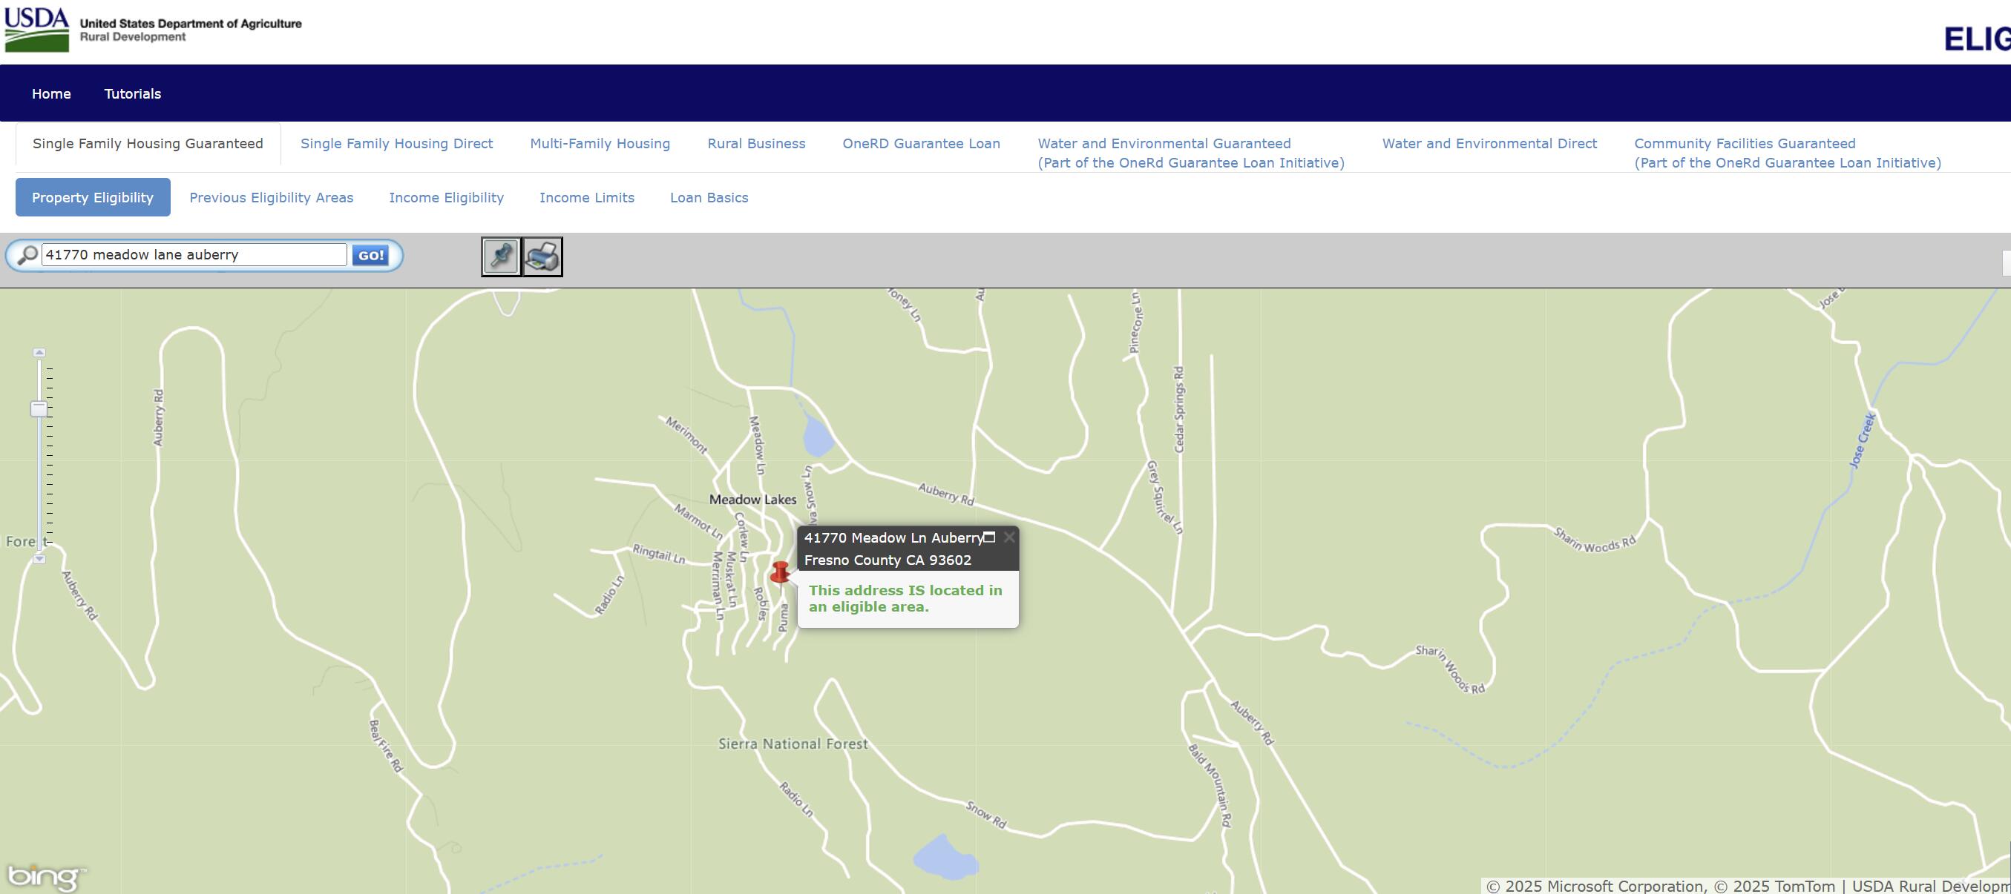Viewport: 2011px width, 894px height.
Task: Click the red pushpin map marker
Action: tap(780, 573)
